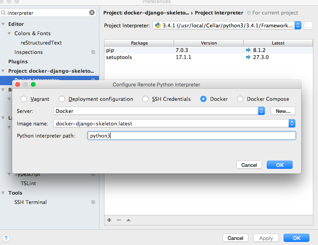
Task: Open the reStructuredText settings item
Action: point(41,43)
